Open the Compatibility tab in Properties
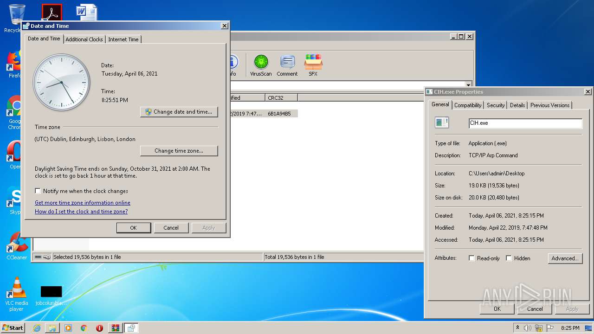Viewport: 594px width, 334px height. (468, 105)
